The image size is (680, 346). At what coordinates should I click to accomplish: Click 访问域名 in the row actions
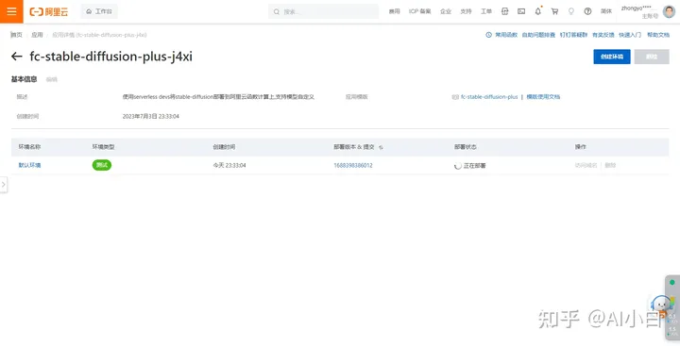click(586, 165)
